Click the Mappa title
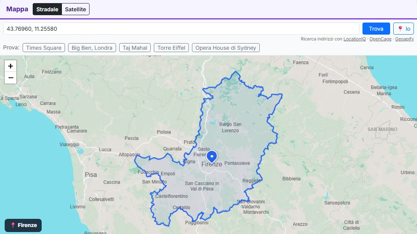 pyautogui.click(x=17, y=9)
